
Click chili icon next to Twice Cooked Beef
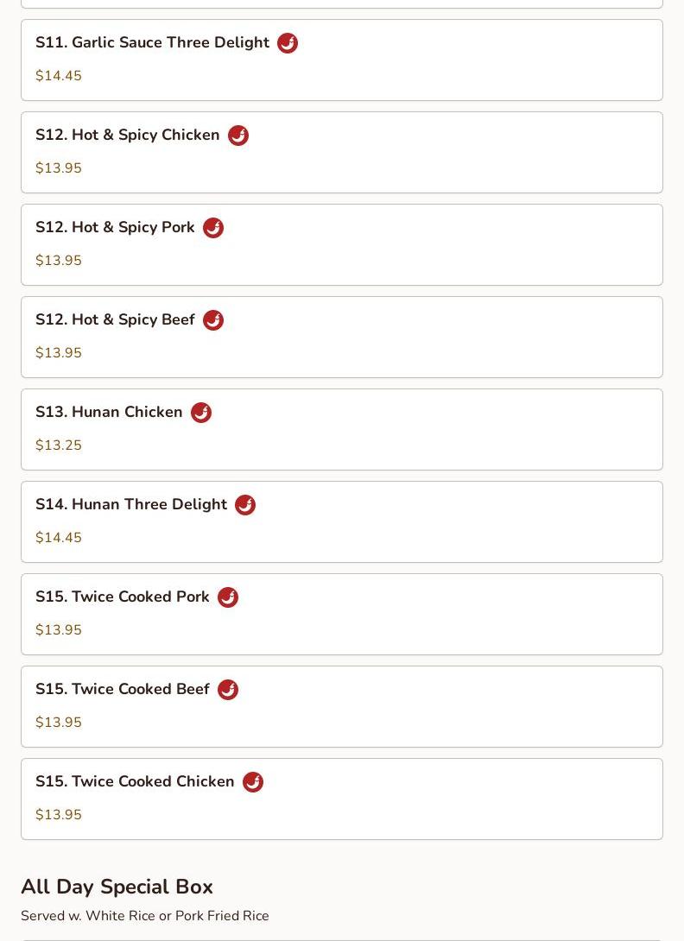[228, 690]
